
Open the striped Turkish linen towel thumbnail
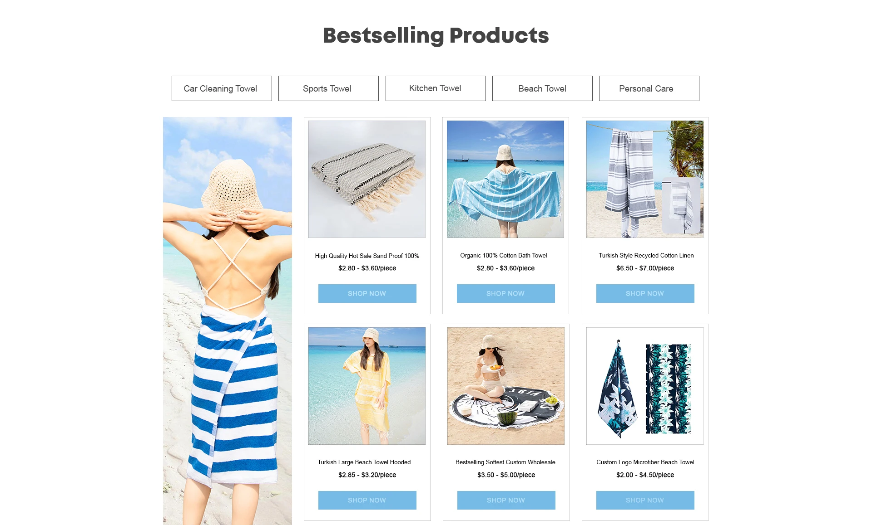[645, 179]
